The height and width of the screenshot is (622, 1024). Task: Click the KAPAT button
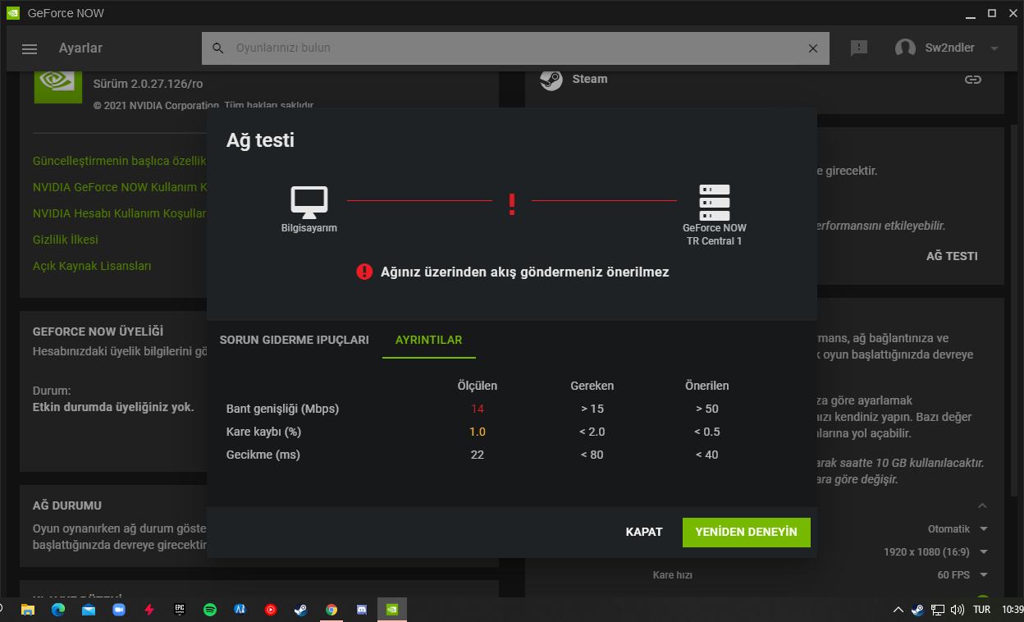tap(644, 532)
